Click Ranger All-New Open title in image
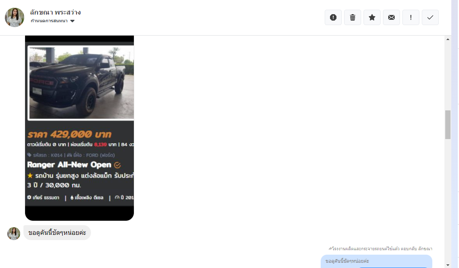This screenshot has width=459, height=268. coord(69,165)
